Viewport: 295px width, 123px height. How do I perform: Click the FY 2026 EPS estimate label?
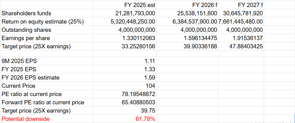click(x=31, y=77)
